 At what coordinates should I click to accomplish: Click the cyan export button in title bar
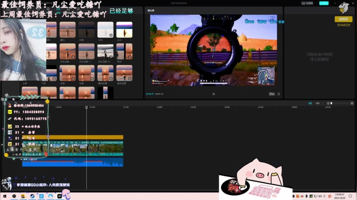(x=324, y=3)
